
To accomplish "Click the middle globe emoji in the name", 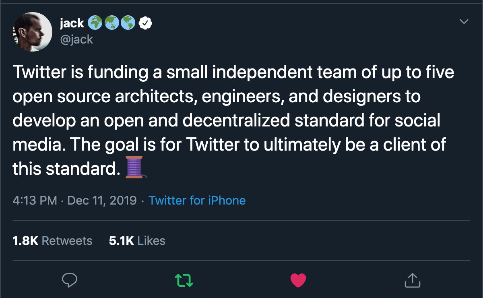I will coord(112,23).
